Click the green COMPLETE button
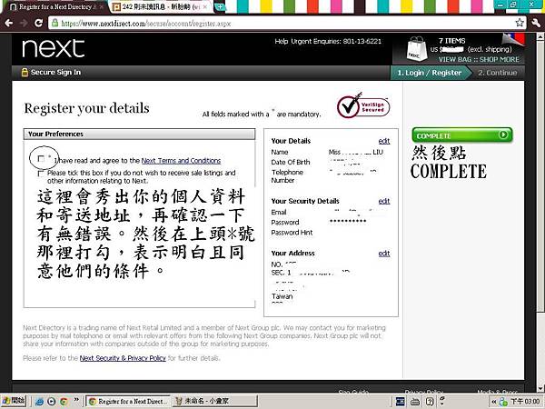This screenshot has height=409, width=545. point(462,135)
